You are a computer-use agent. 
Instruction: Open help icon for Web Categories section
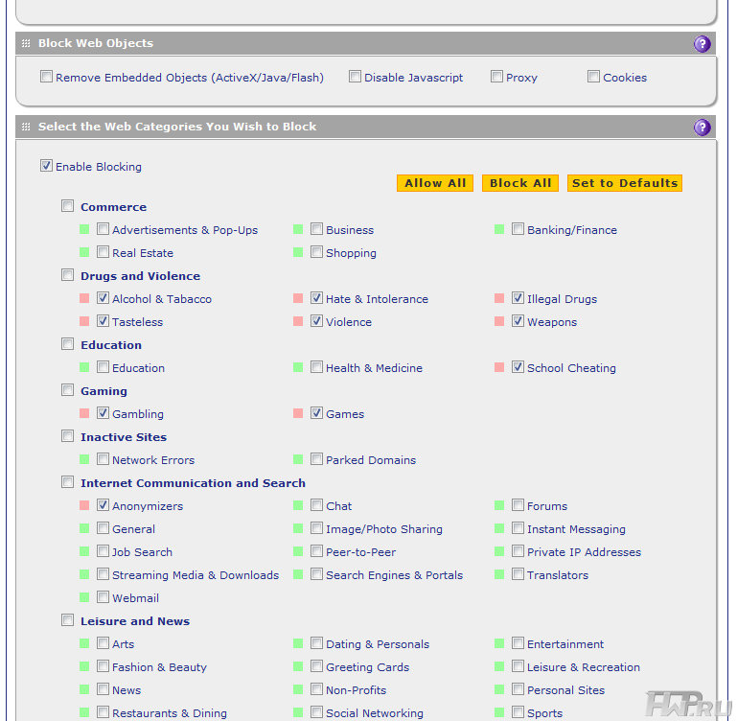pyautogui.click(x=702, y=127)
